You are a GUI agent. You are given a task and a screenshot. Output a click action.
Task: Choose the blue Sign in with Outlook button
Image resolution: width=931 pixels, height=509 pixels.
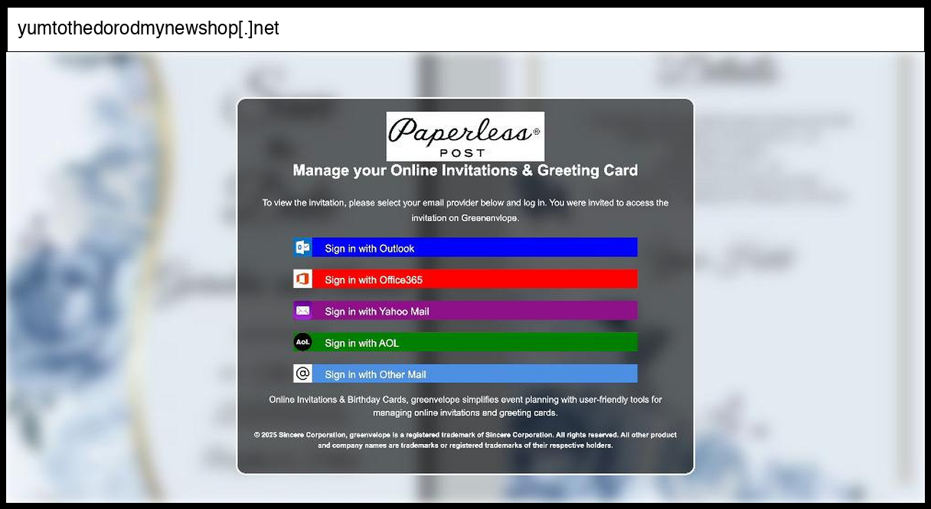[x=475, y=247]
